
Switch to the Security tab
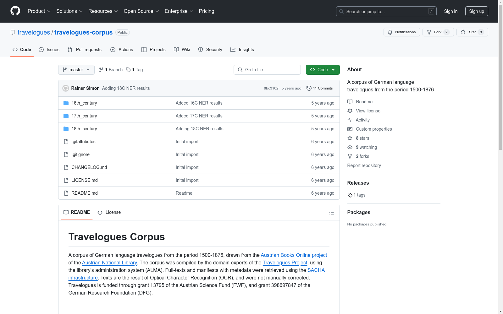tap(210, 50)
